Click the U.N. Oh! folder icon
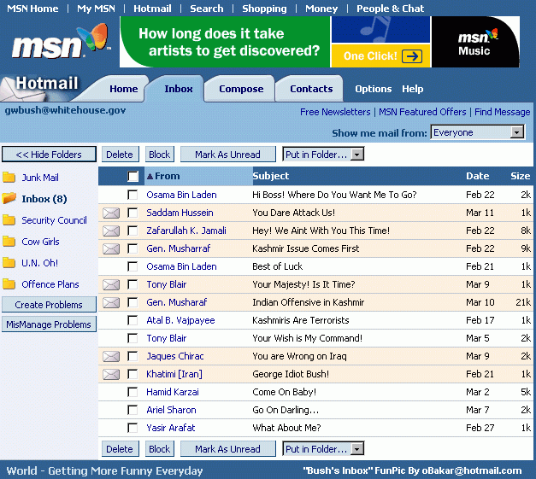The height and width of the screenshot is (479, 536). (x=9, y=263)
